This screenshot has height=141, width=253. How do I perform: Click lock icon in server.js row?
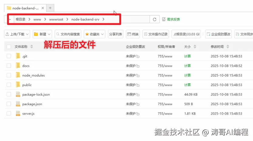coord(138,114)
